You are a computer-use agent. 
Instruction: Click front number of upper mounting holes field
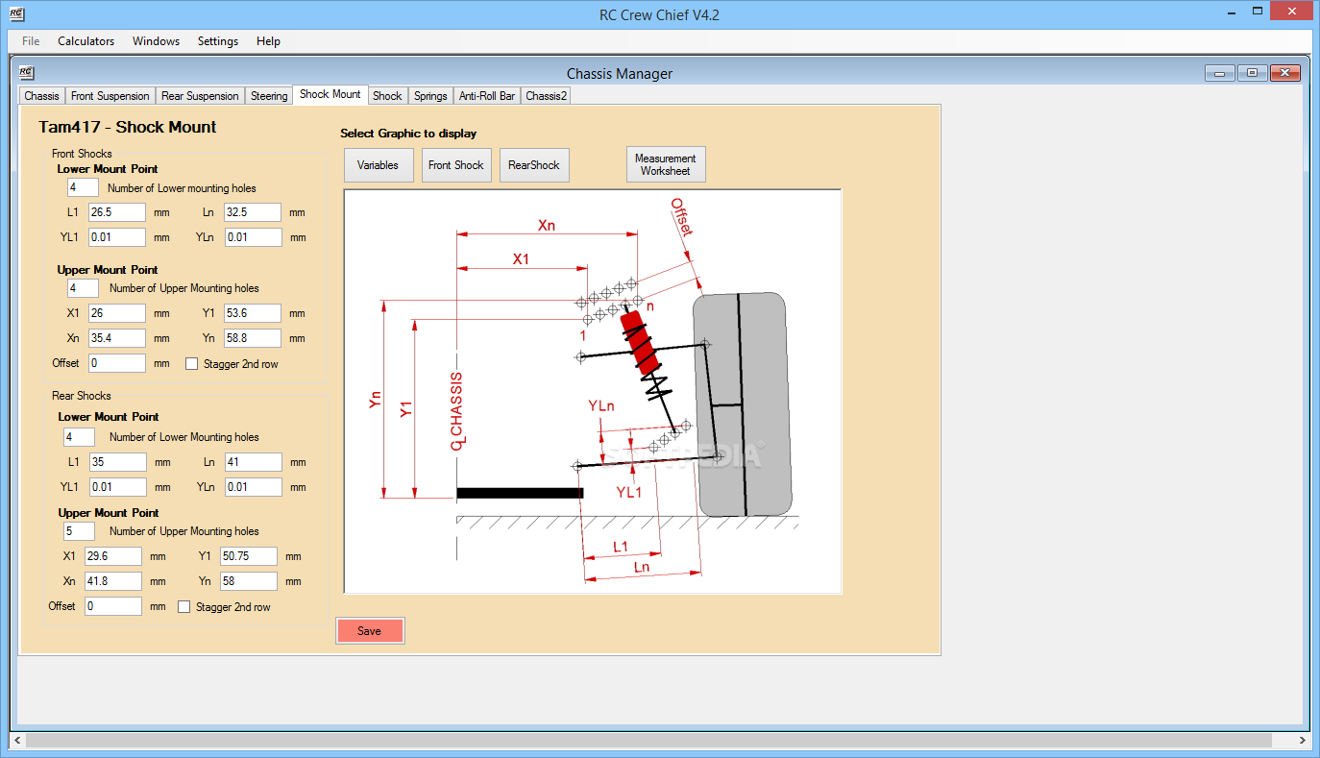point(84,288)
